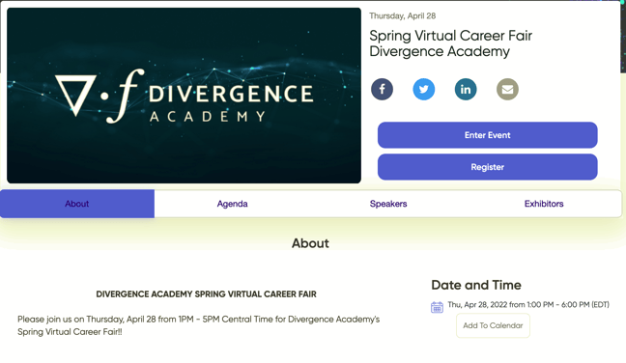Select the About tab
The image size is (626, 363).
(x=77, y=204)
